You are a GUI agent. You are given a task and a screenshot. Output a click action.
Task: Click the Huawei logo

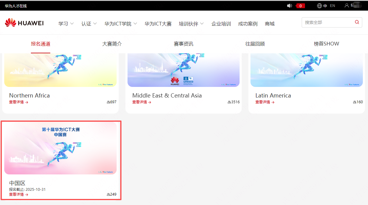click(24, 22)
